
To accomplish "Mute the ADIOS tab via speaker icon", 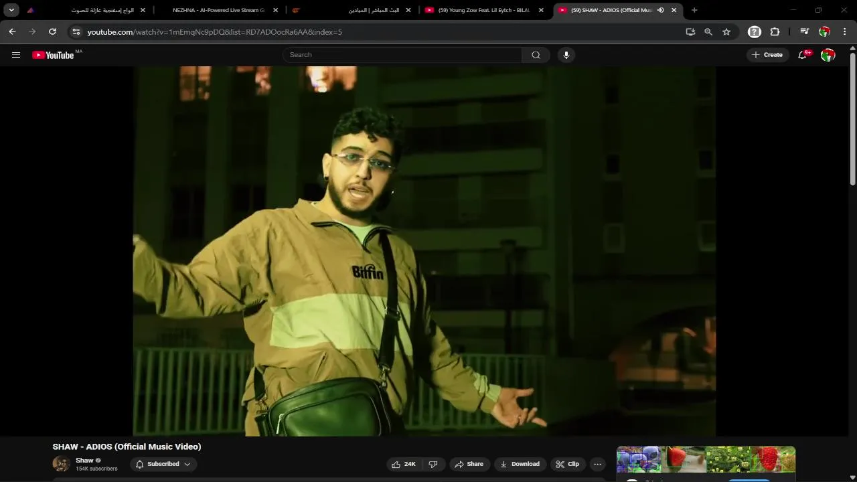I will (x=661, y=10).
